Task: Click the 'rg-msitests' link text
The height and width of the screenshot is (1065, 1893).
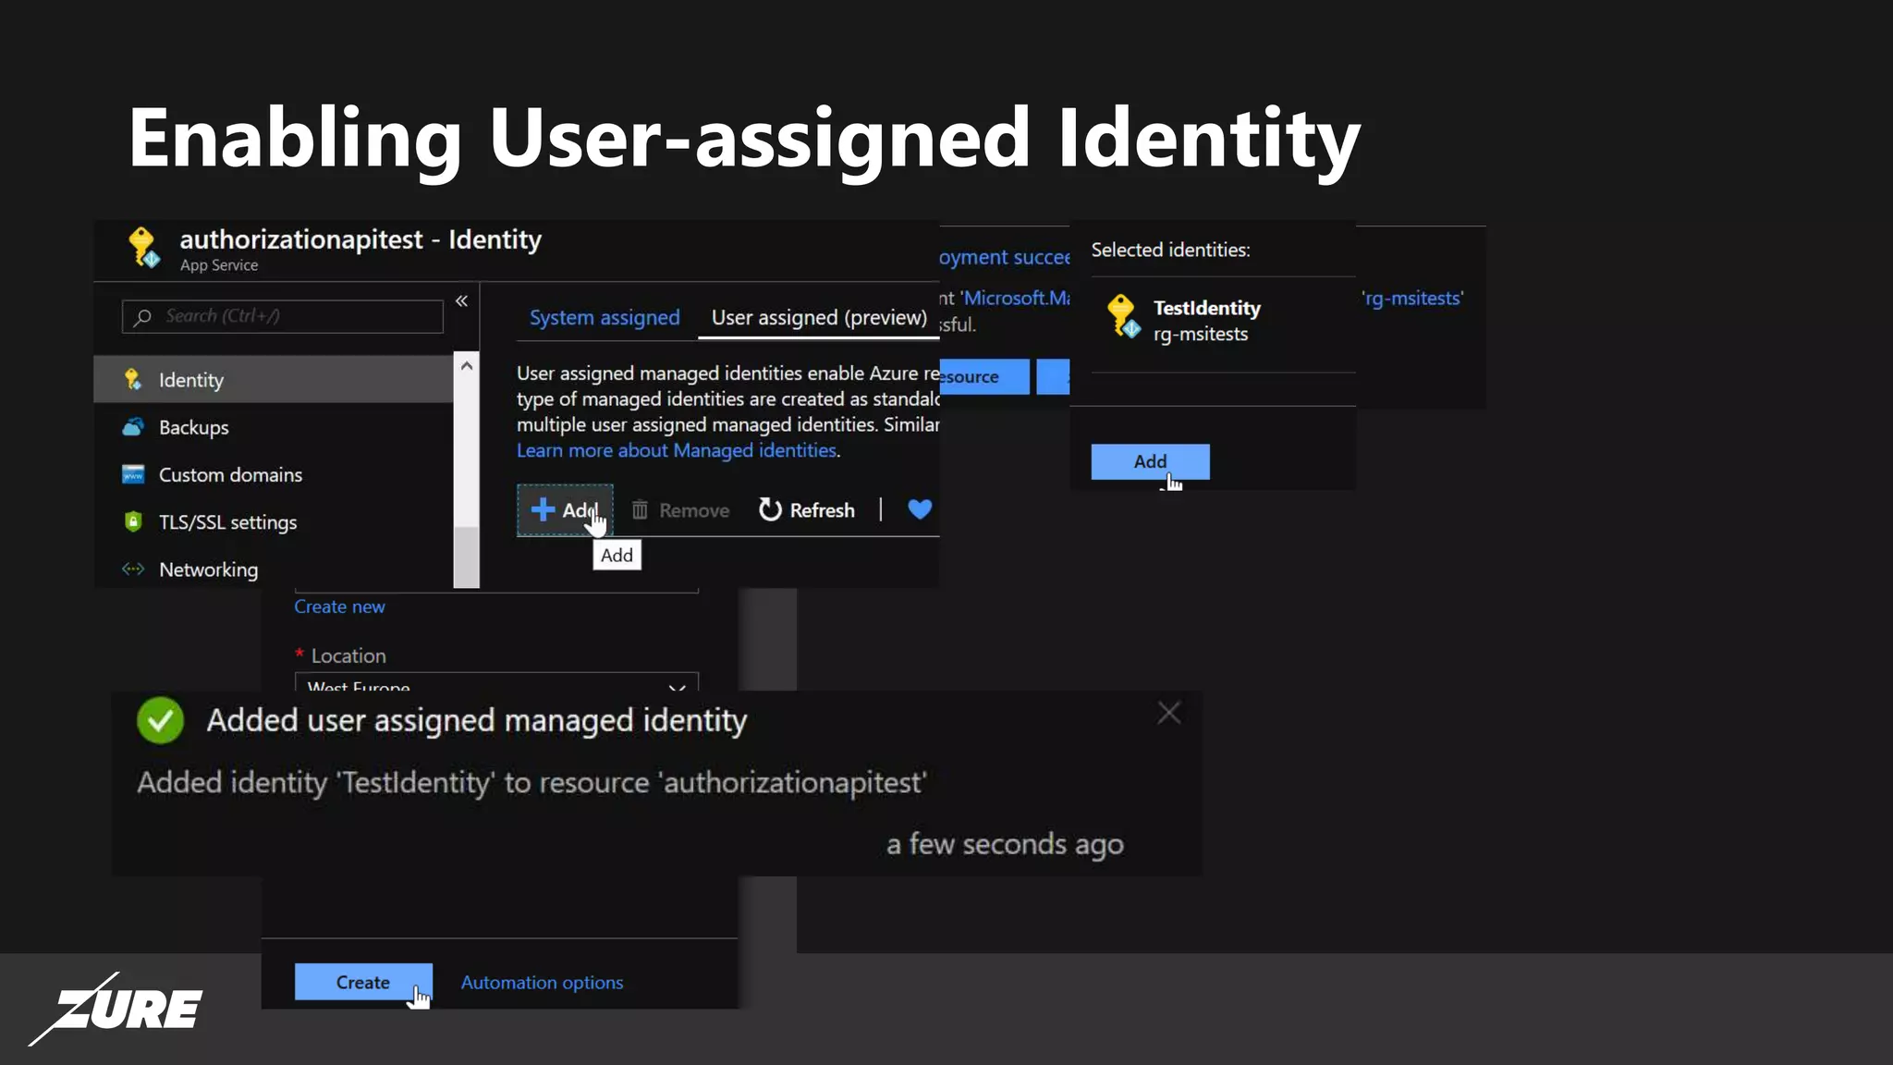Action: (x=1412, y=298)
